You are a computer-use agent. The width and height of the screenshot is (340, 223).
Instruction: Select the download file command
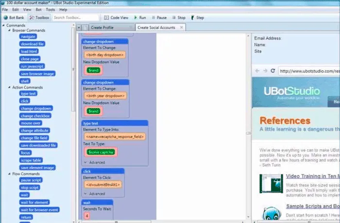33,44
